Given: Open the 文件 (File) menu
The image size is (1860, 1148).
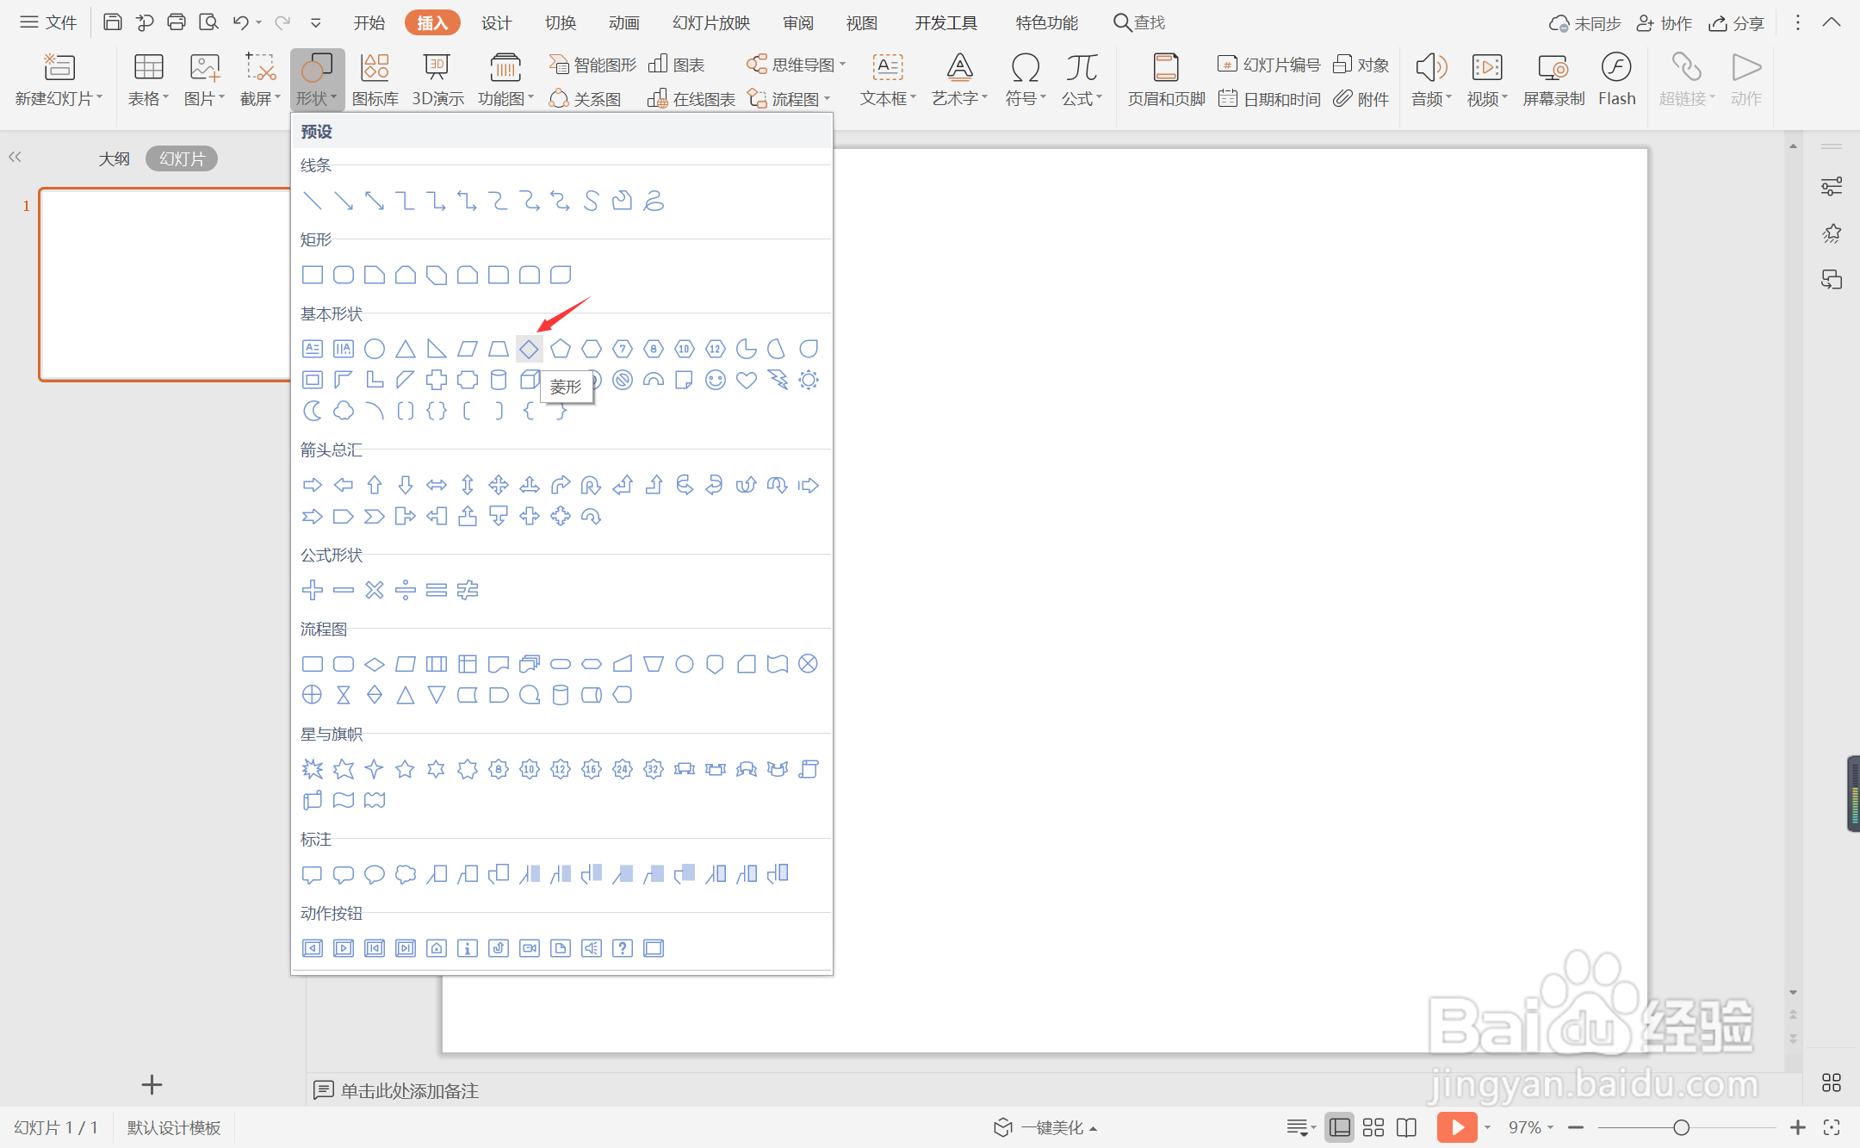Looking at the screenshot, I should click(48, 22).
